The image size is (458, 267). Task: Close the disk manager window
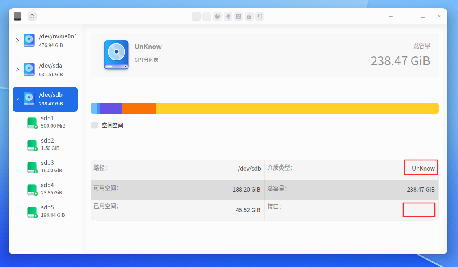coord(439,16)
